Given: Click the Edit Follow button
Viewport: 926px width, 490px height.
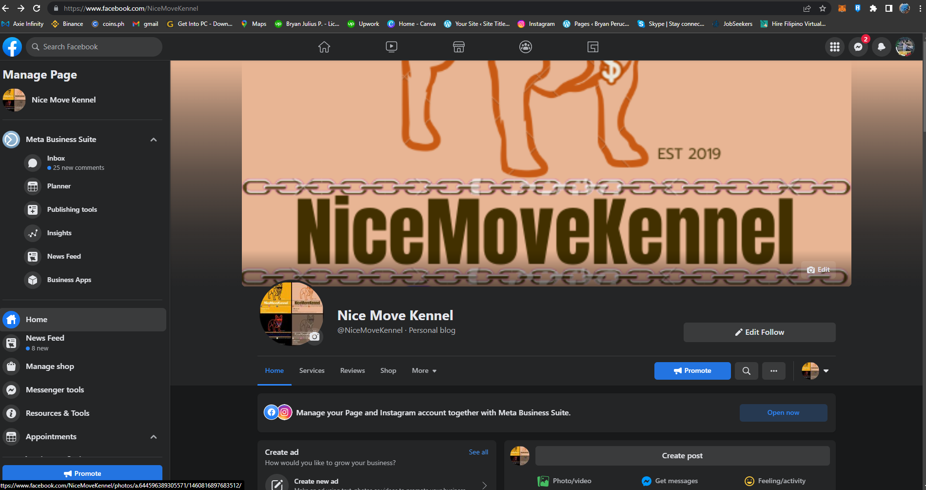Looking at the screenshot, I should point(760,332).
